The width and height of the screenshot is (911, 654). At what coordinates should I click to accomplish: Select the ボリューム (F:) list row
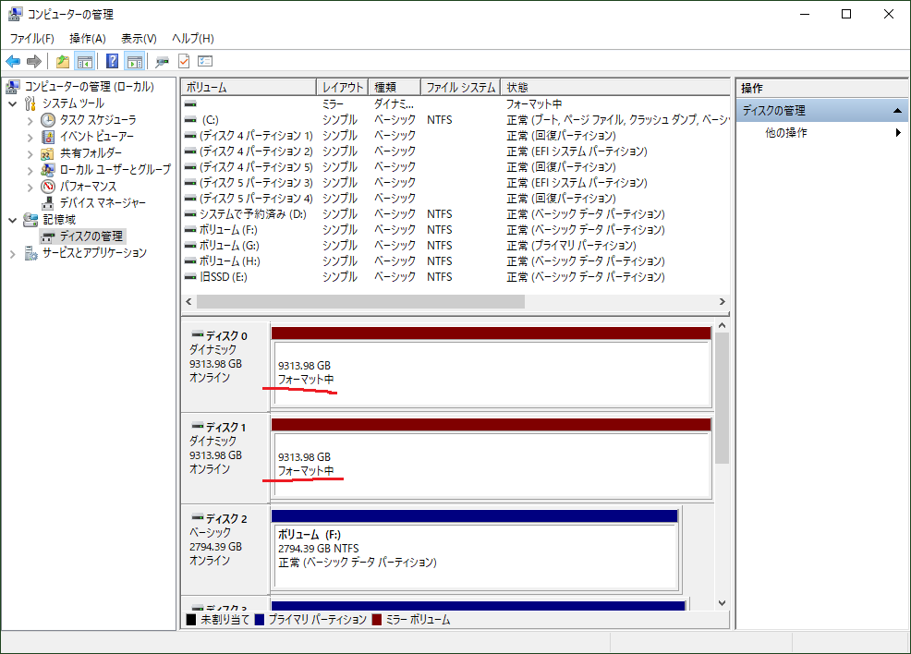[455, 229]
